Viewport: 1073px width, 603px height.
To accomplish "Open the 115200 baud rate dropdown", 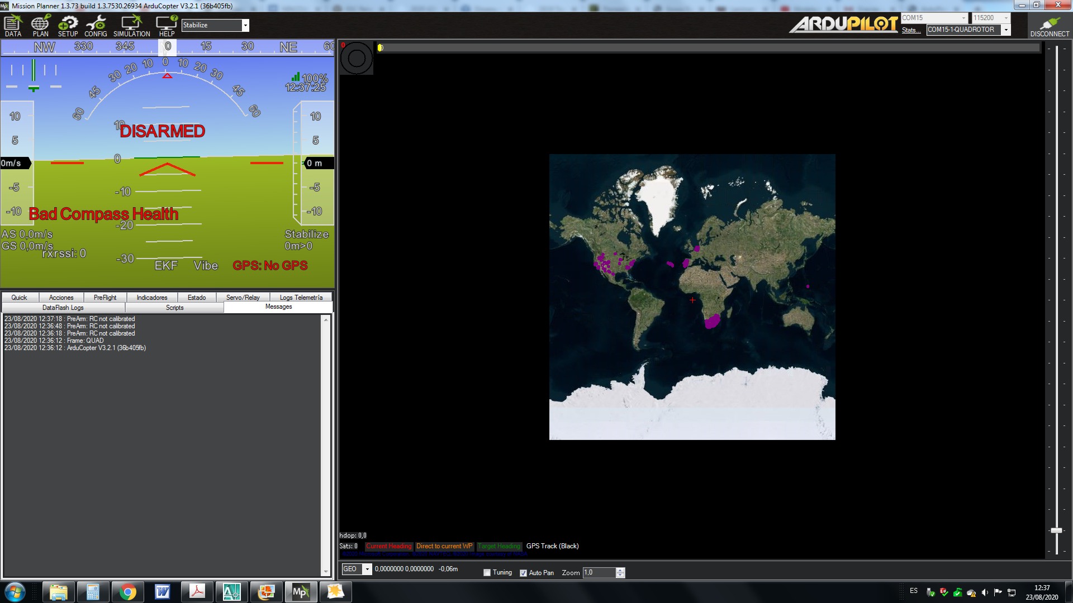I will pyautogui.click(x=1005, y=18).
